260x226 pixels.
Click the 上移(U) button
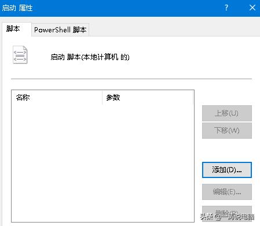pos(227,113)
